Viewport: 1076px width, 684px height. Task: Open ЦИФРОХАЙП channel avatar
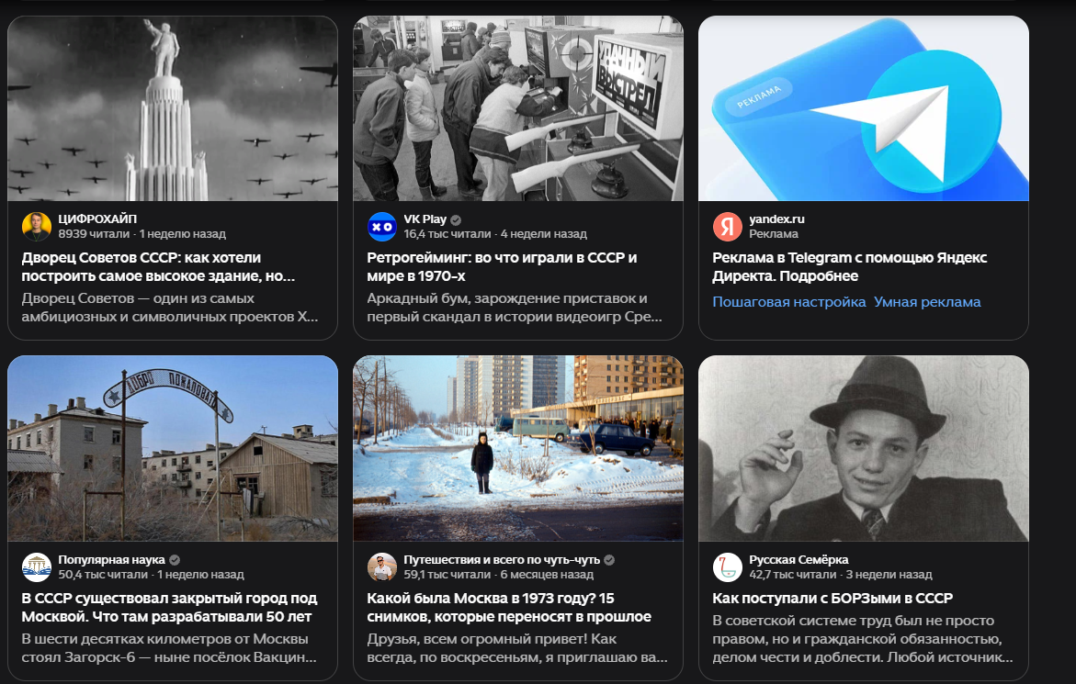tap(37, 227)
